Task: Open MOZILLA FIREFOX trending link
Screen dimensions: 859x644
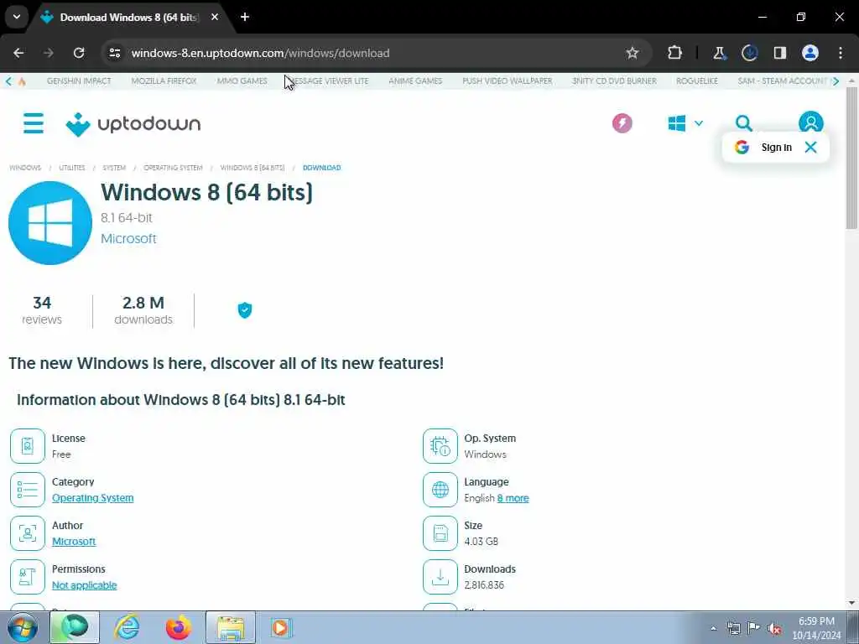Action: (164, 80)
